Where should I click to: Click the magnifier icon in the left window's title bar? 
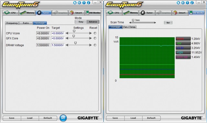click(79, 3)
